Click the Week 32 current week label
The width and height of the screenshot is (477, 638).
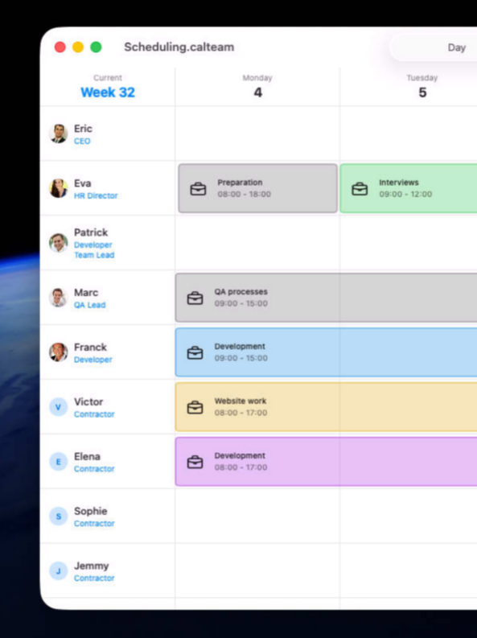pos(107,93)
